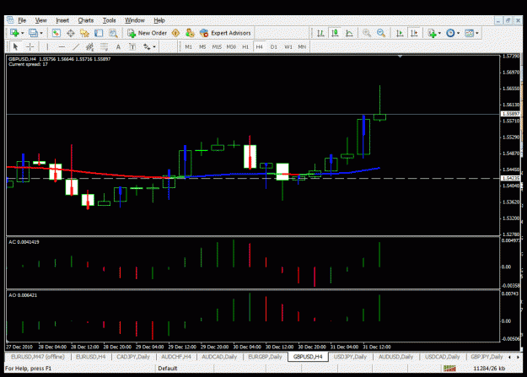Open the Window menu
527x377 pixels.
135,20
